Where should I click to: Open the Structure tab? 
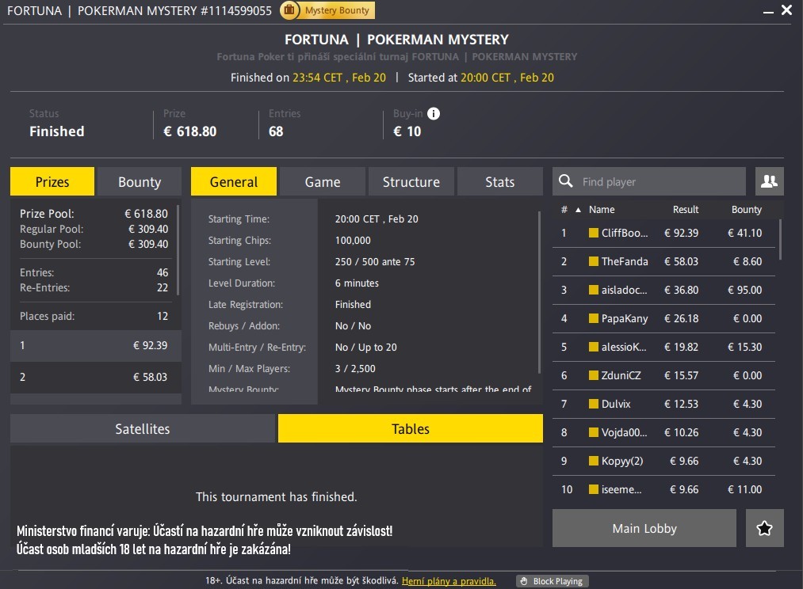[411, 181]
